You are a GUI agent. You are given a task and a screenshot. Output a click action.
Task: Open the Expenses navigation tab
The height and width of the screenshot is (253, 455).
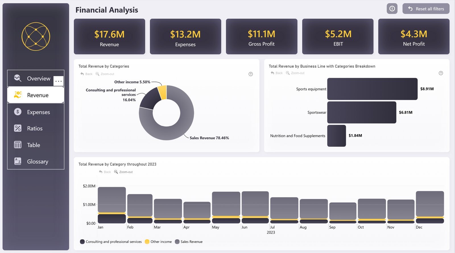tap(36, 112)
